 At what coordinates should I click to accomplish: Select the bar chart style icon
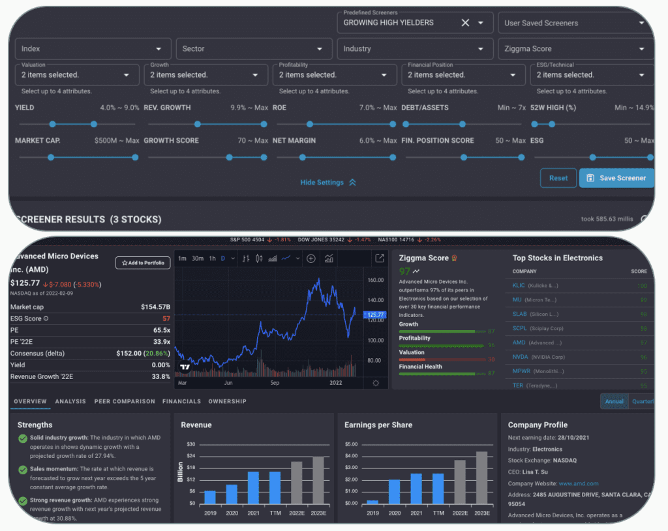pos(246,258)
